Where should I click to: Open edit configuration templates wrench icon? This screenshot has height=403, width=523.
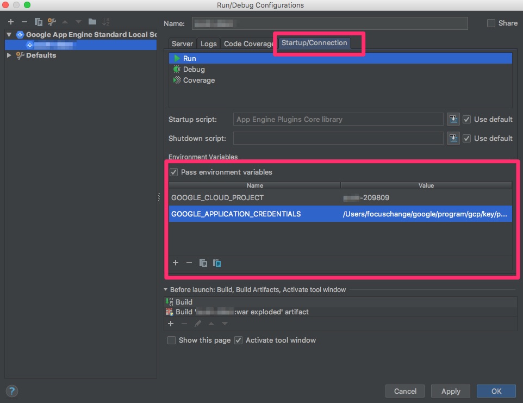tap(52, 22)
